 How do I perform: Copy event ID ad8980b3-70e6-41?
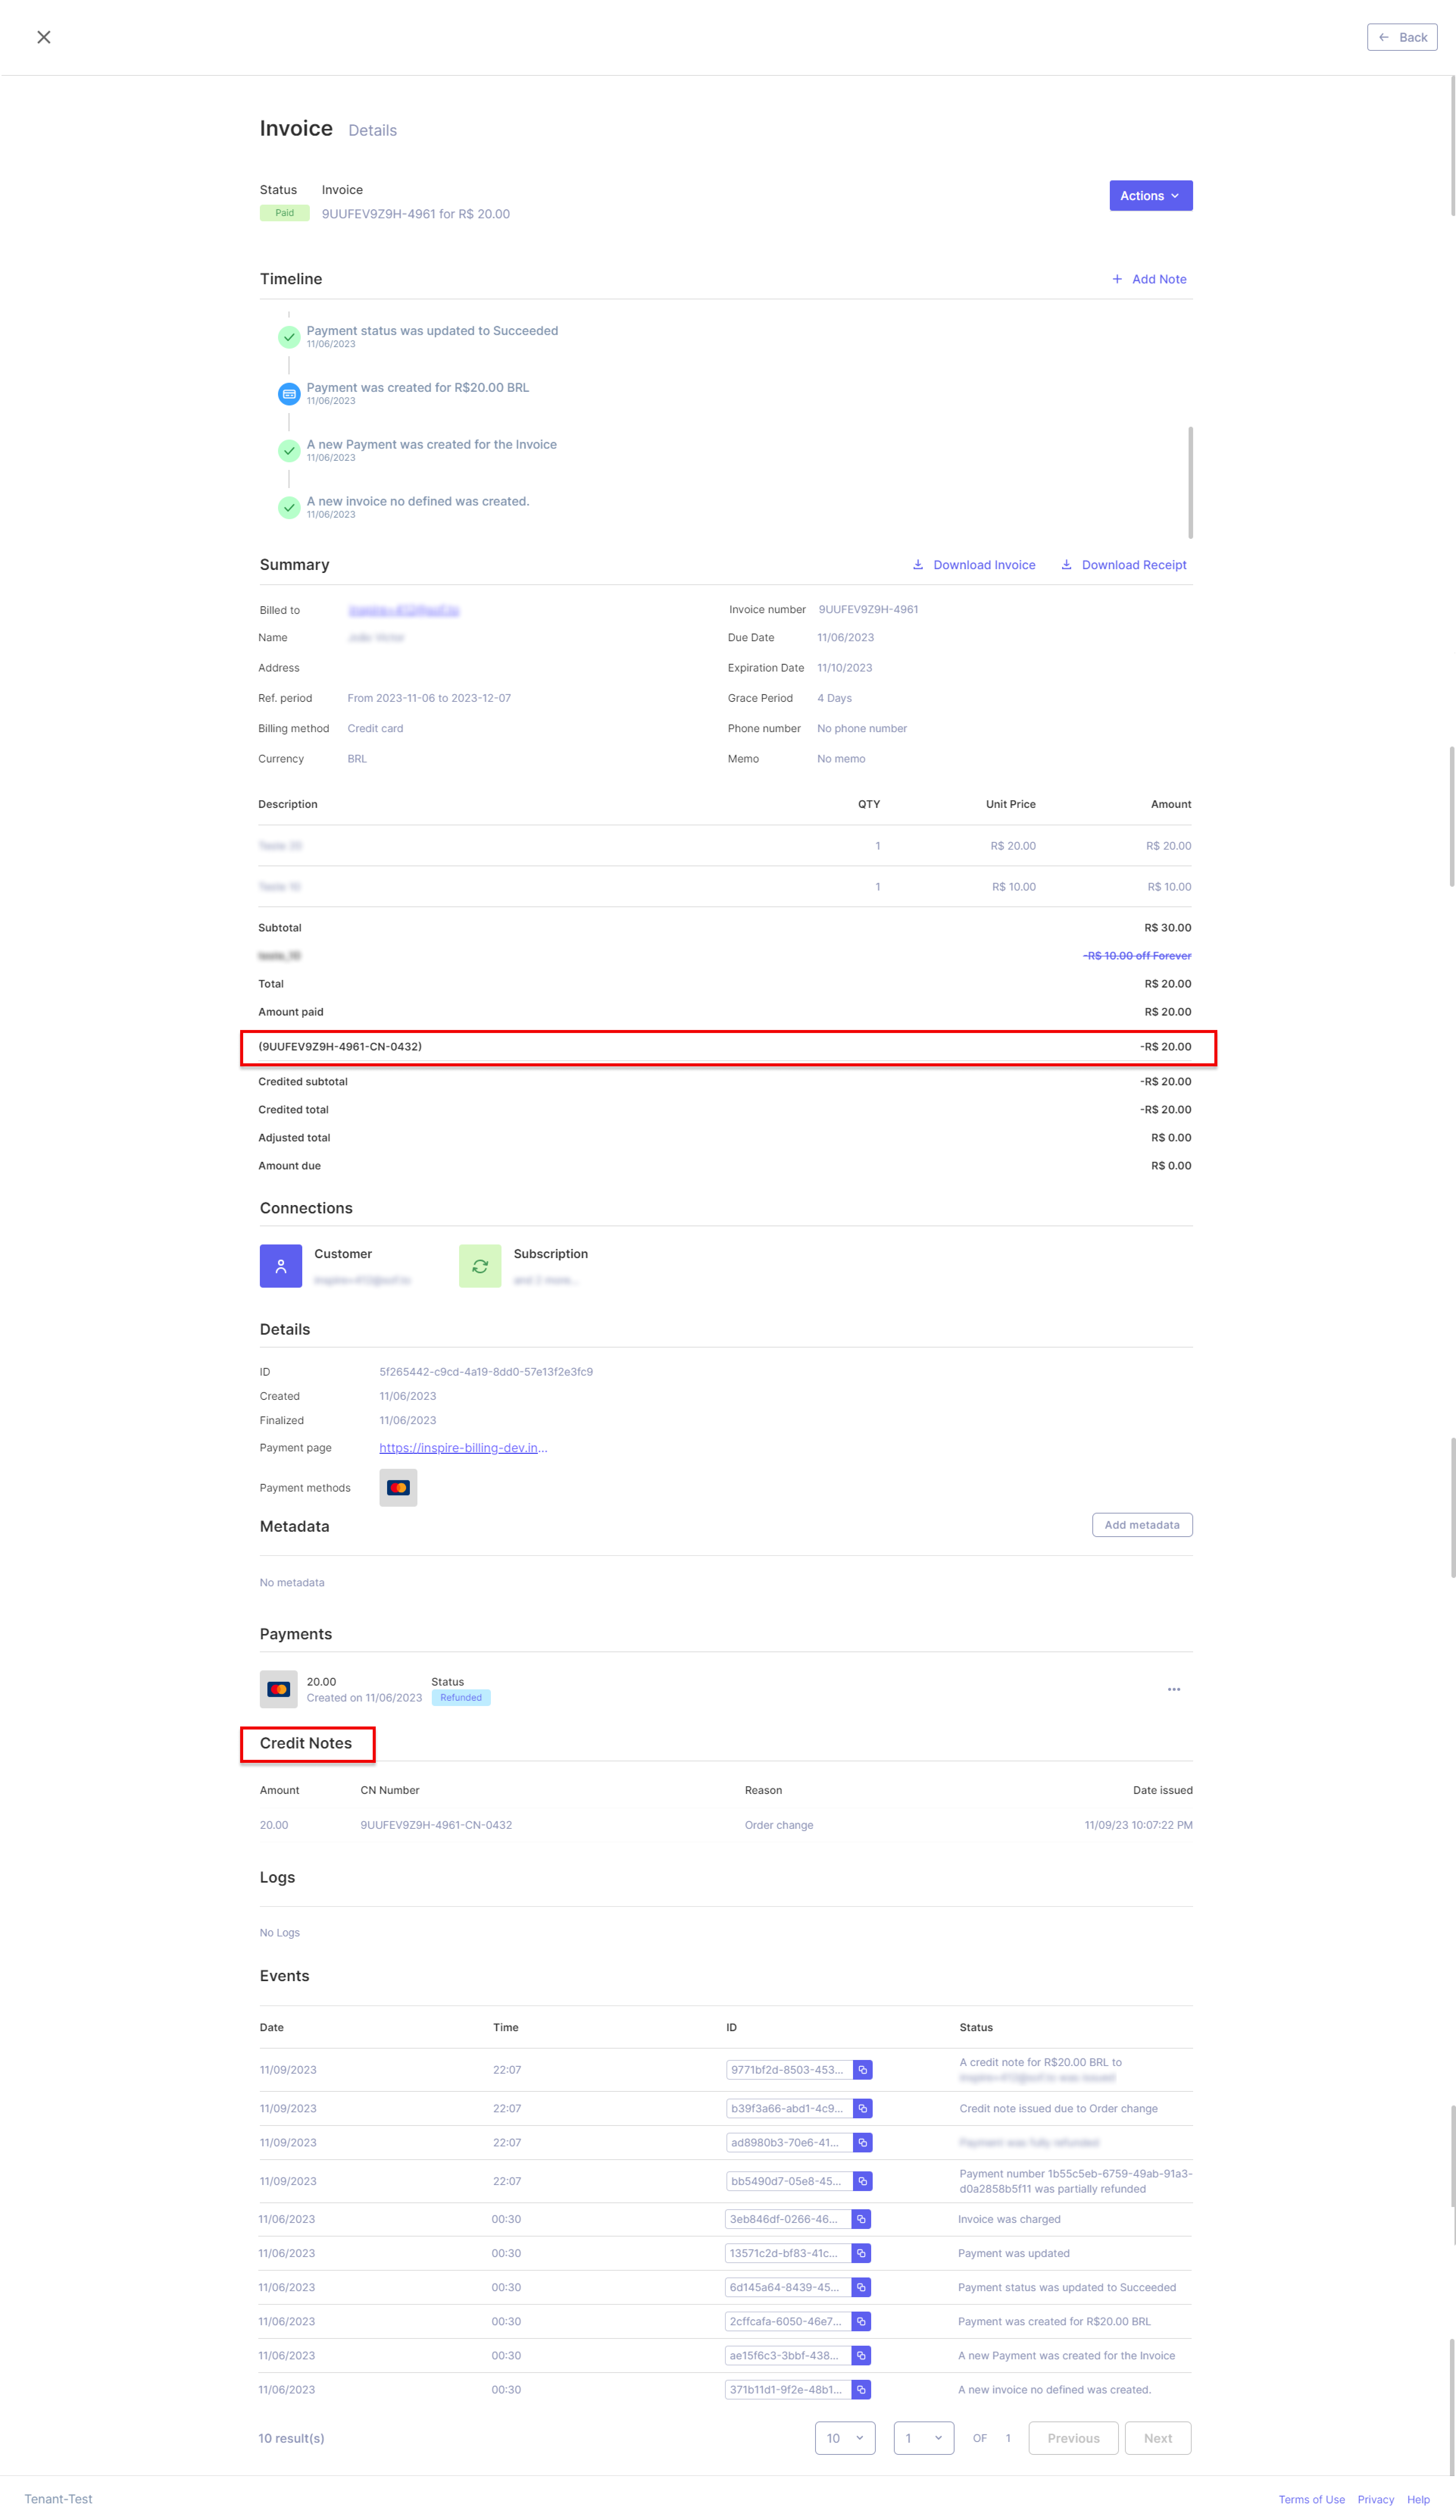point(862,2143)
